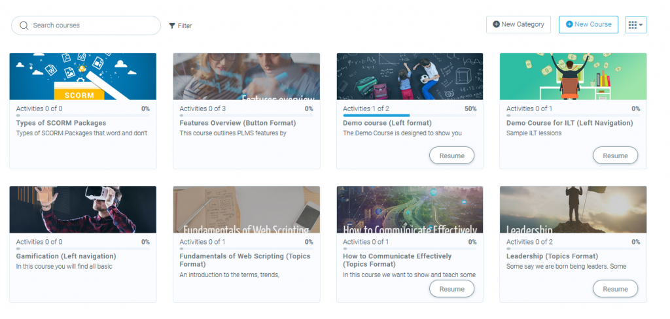Resume Demo Course for ILT

(615, 156)
